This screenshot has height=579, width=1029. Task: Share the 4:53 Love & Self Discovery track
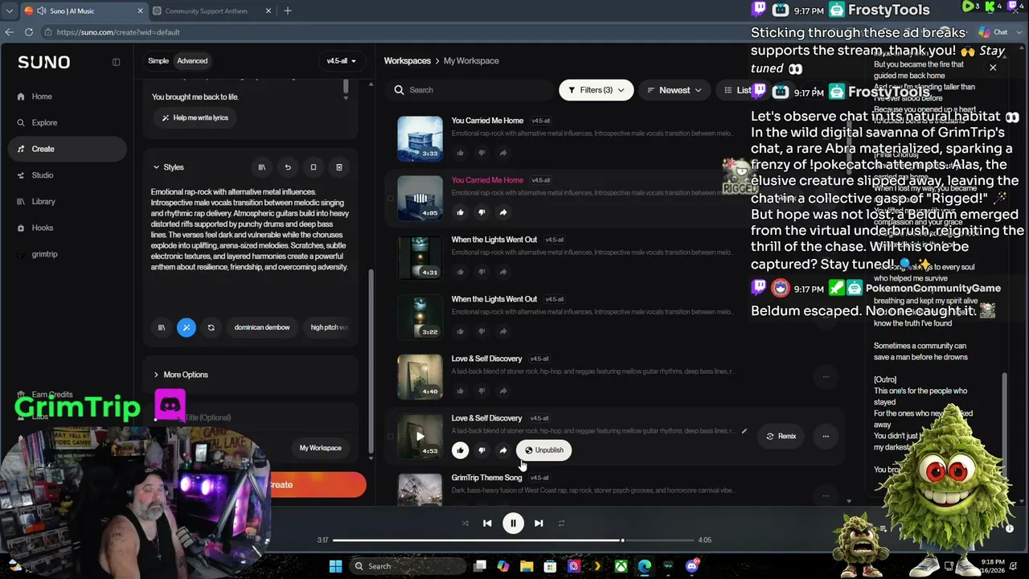click(502, 450)
